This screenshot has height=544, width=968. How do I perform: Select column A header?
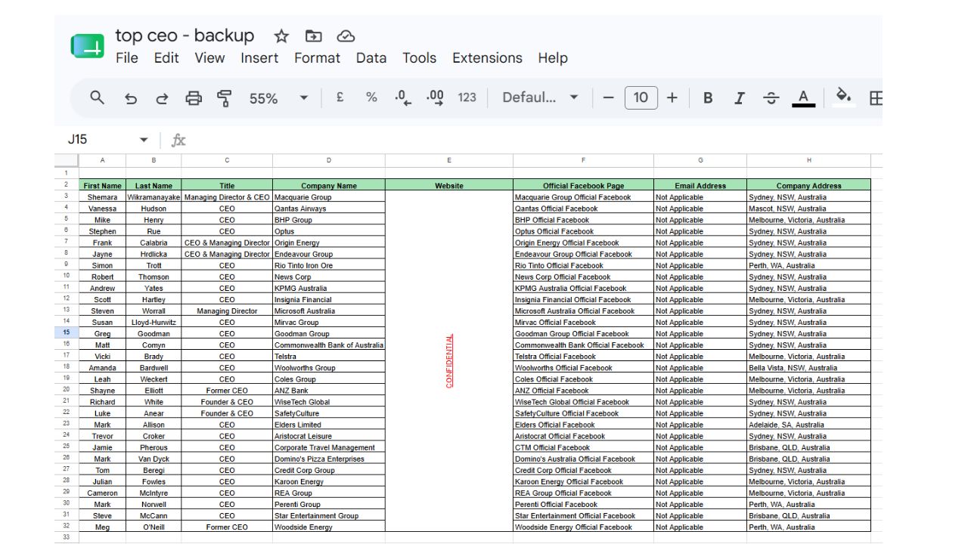(x=102, y=160)
